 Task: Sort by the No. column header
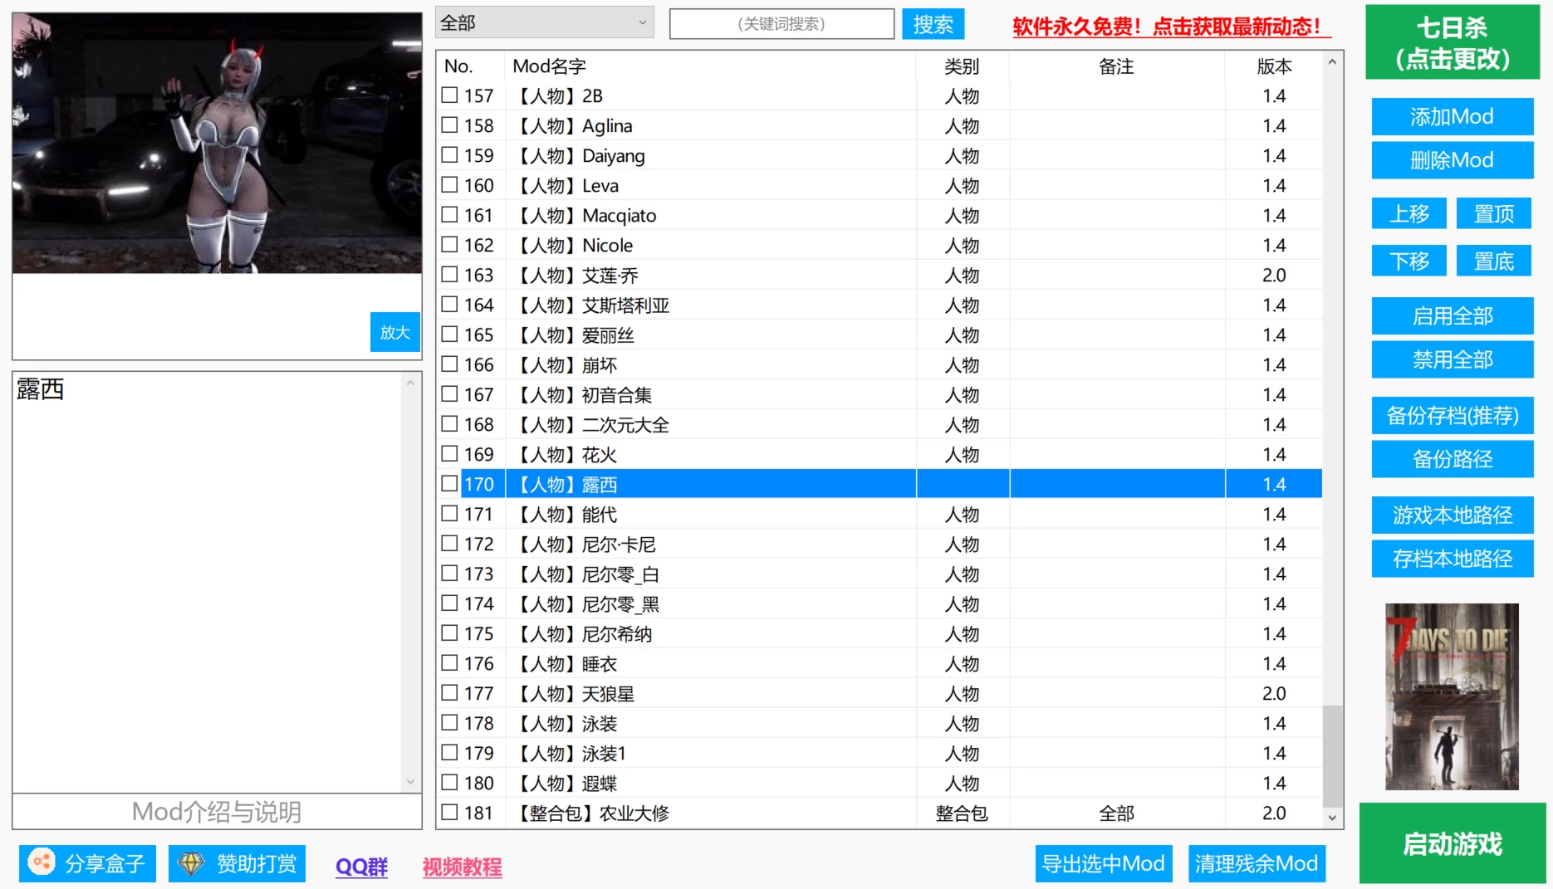coord(471,66)
